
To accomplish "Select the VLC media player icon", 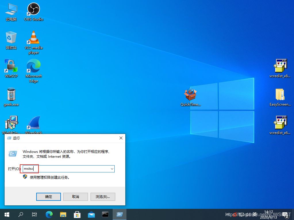I will pos(33,38).
